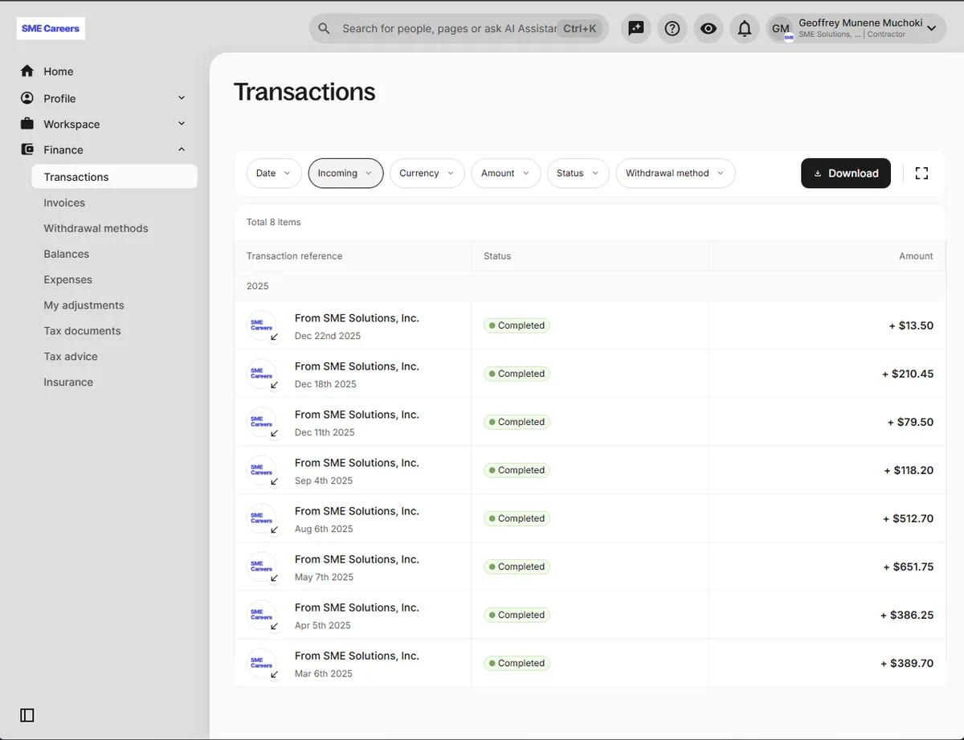The width and height of the screenshot is (964, 740).
Task: Click SME Careers icon for Mar 6th transaction
Action: (262, 663)
